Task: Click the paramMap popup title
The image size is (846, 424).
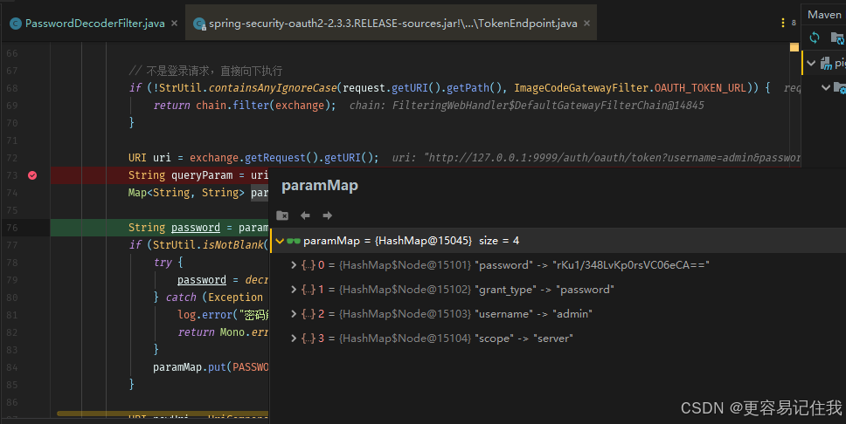Action: [x=319, y=185]
